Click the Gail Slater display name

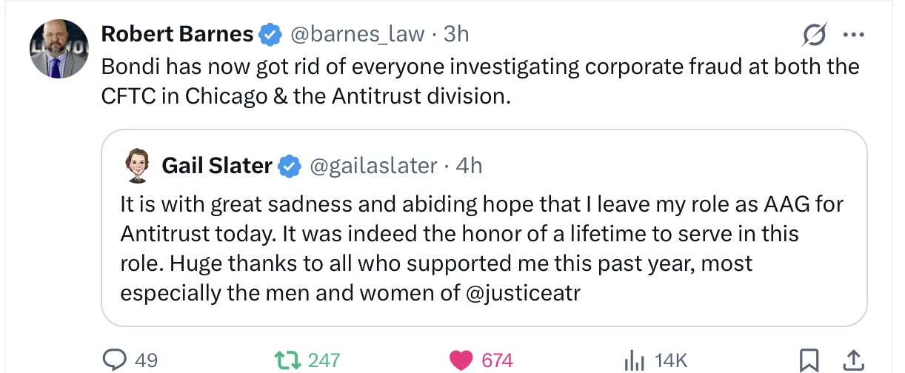click(216, 166)
